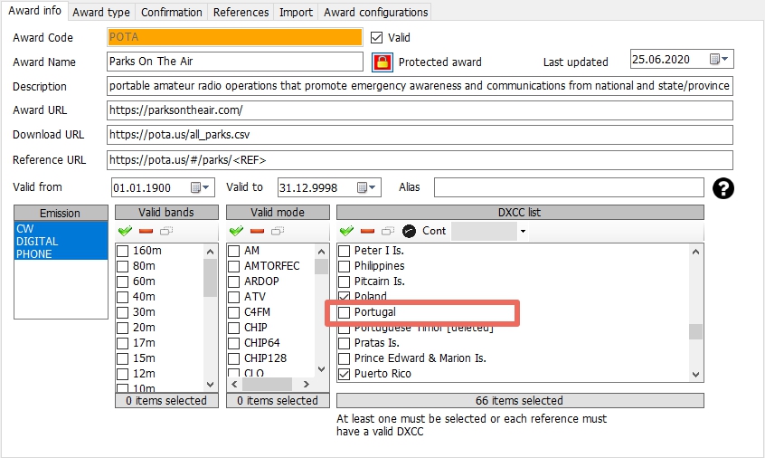The width and height of the screenshot is (765, 458).
Task: Switch to the Confirmation tab
Action: pyautogui.click(x=171, y=12)
